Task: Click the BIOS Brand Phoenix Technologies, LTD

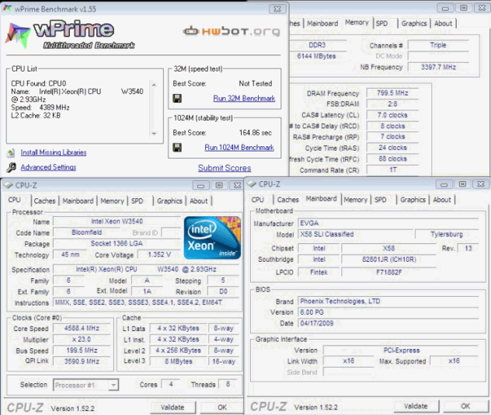Action: [x=388, y=302]
